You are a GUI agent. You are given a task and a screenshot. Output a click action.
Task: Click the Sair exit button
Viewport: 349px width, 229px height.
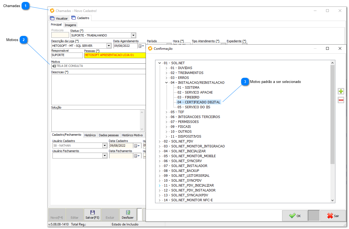[x=333, y=216]
